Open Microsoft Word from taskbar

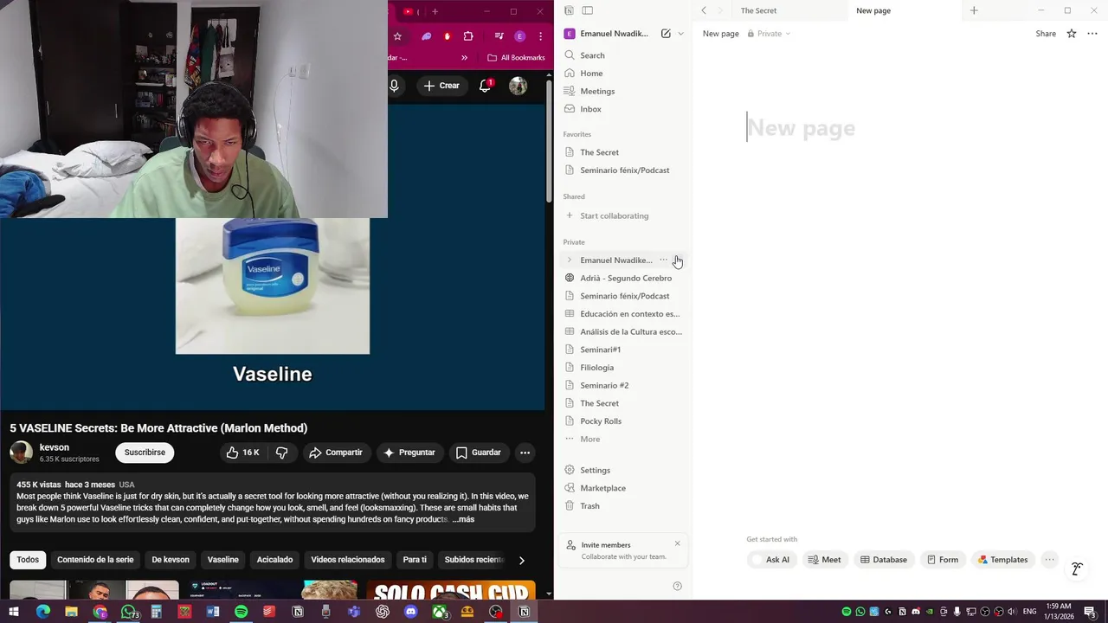pos(213,612)
